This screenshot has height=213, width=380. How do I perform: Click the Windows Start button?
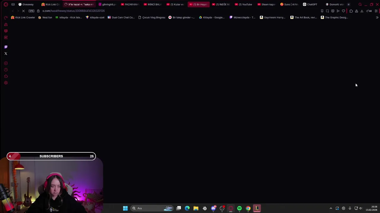[x=125, y=208]
